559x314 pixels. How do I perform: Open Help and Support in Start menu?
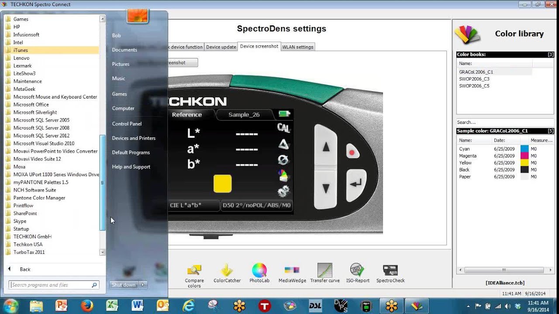[x=131, y=167]
